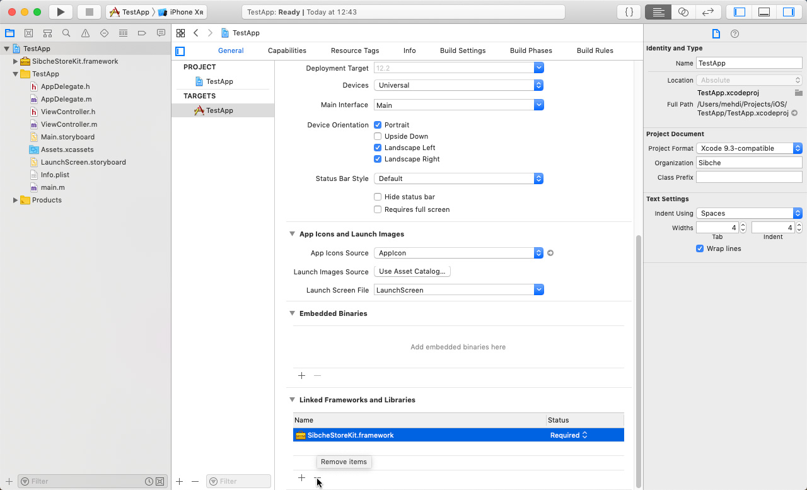Screen dimensions: 807x490
Task: Open the Test navigator diamond icon
Action: pos(104,33)
